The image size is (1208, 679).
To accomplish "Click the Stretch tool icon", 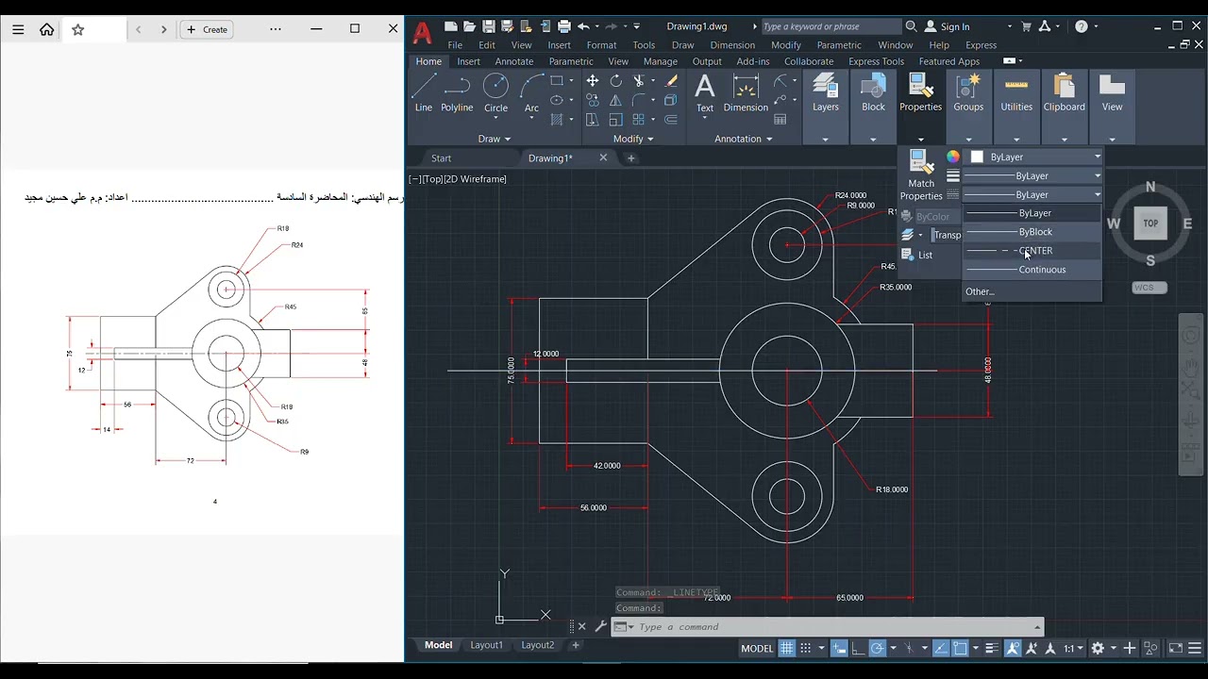I will (592, 120).
